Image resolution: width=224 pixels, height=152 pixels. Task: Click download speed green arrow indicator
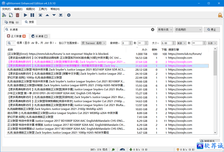[x=131, y=149]
